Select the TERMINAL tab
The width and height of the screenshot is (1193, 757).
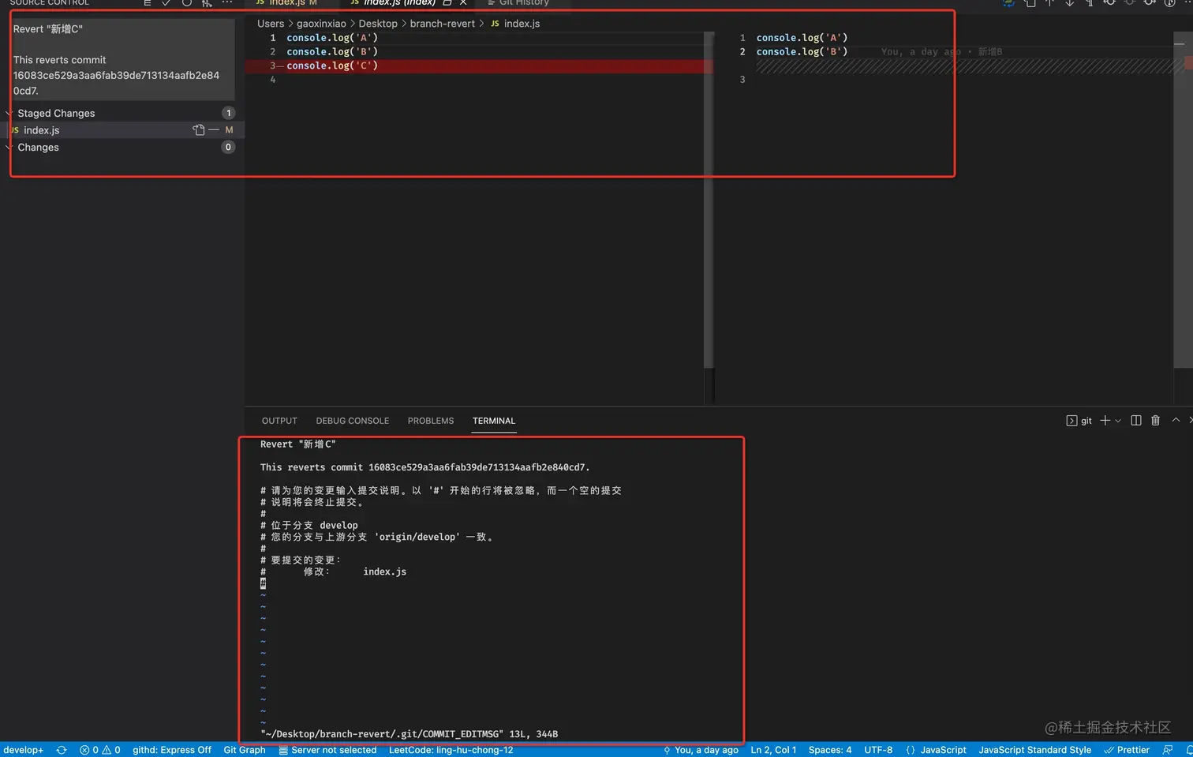click(494, 421)
